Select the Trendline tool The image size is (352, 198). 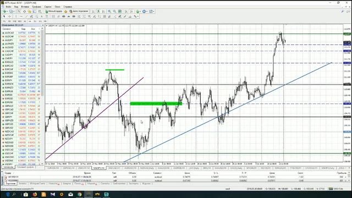click(x=26, y=16)
